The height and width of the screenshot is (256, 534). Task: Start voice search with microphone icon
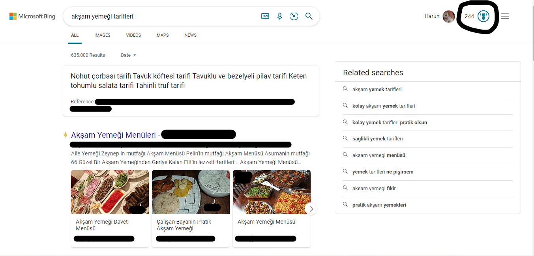280,16
